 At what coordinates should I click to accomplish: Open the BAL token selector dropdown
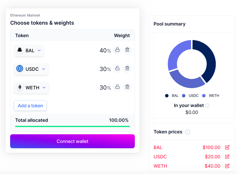coord(29,50)
